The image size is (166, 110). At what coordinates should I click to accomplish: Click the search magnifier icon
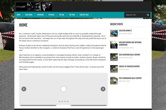pos(148,15)
